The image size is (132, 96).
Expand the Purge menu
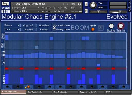(76, 8)
